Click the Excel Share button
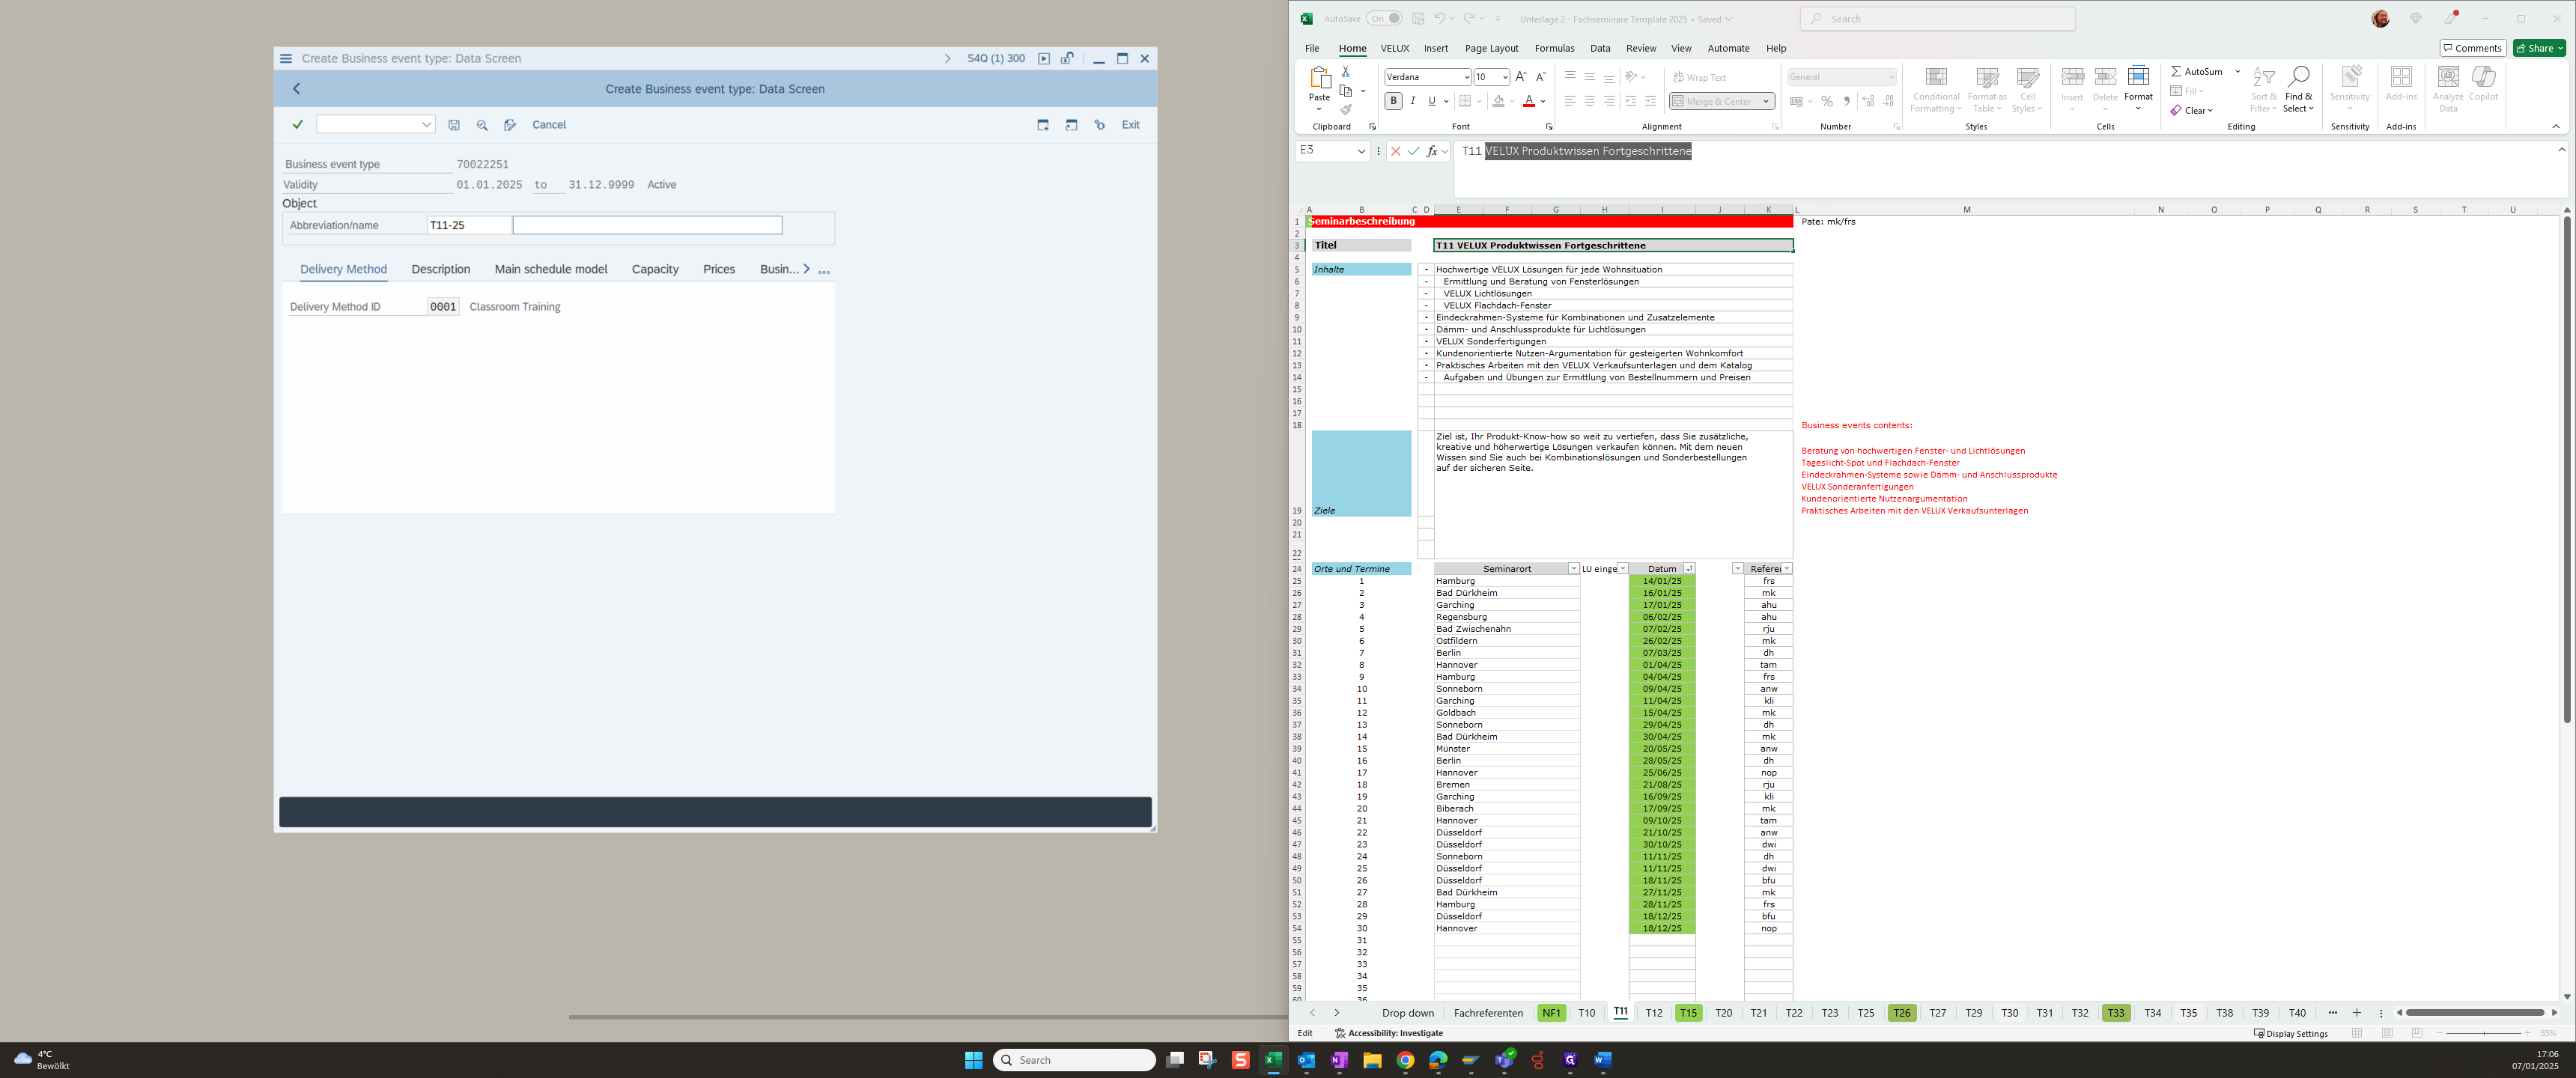This screenshot has height=1078, width=2576. (2540, 48)
